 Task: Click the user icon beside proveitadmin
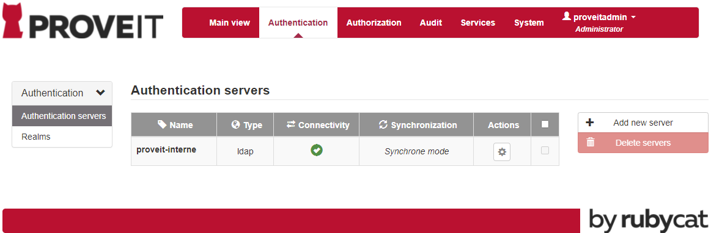(566, 16)
